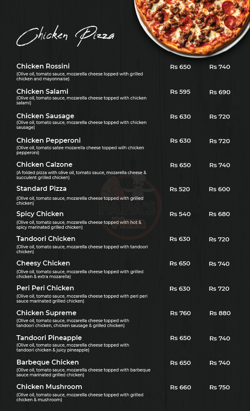
Task: Choose the Standard Pizza Rs 520 price
Action: (180, 189)
